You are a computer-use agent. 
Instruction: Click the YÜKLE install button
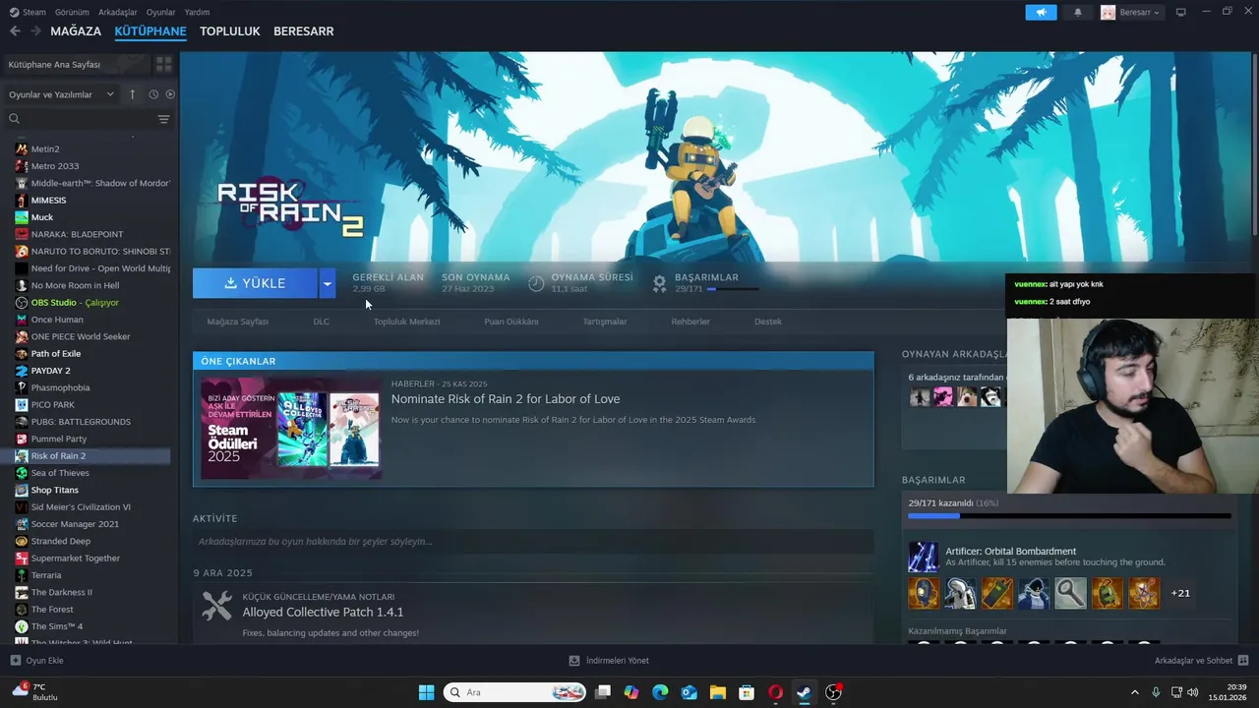pyautogui.click(x=255, y=283)
